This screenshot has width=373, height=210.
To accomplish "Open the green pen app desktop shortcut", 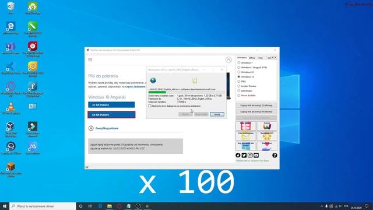I will pos(33,29).
